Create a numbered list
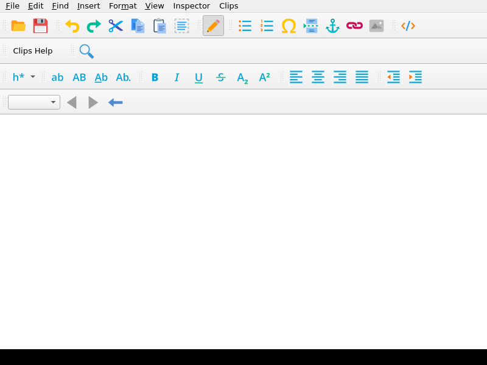The image size is (487, 365). 267,26
